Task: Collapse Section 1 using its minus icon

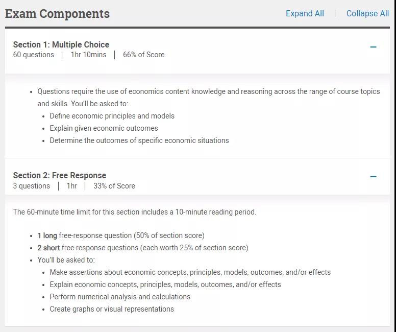Action: (x=373, y=47)
